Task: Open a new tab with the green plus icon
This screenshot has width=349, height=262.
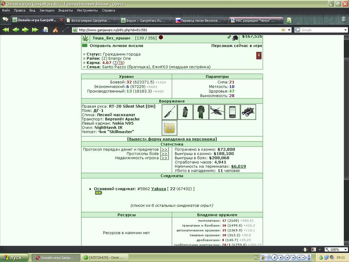Action: point(289,21)
